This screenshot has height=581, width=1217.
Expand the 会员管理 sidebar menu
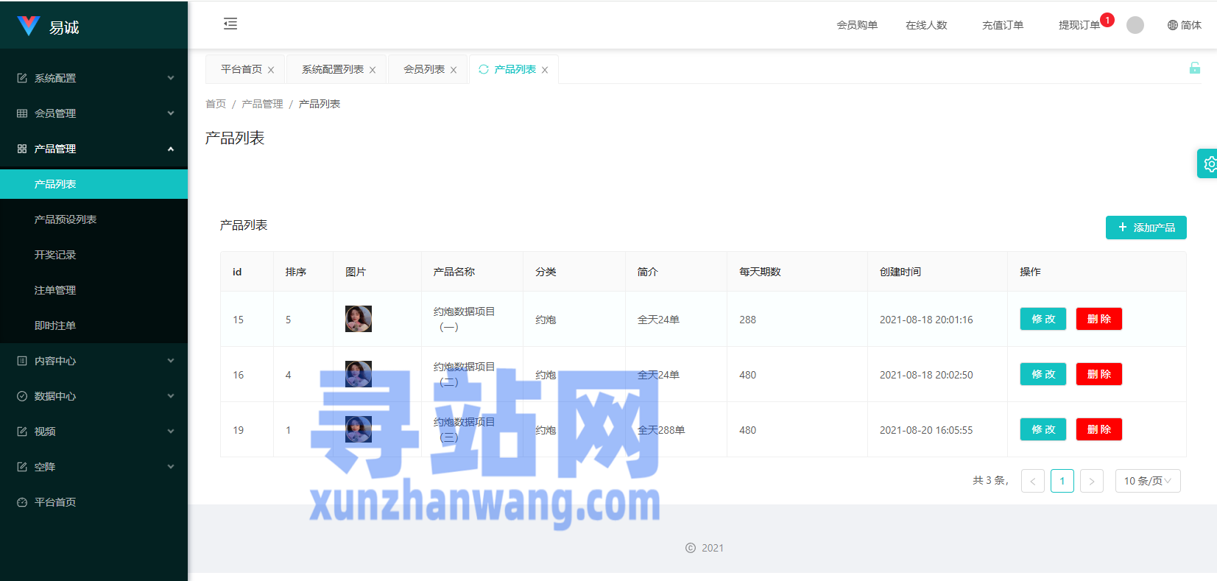pyautogui.click(x=94, y=113)
